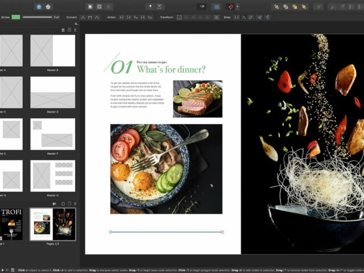The image size is (364, 273).
Task: Click the red snapping magnet icon
Action: pos(231,7)
